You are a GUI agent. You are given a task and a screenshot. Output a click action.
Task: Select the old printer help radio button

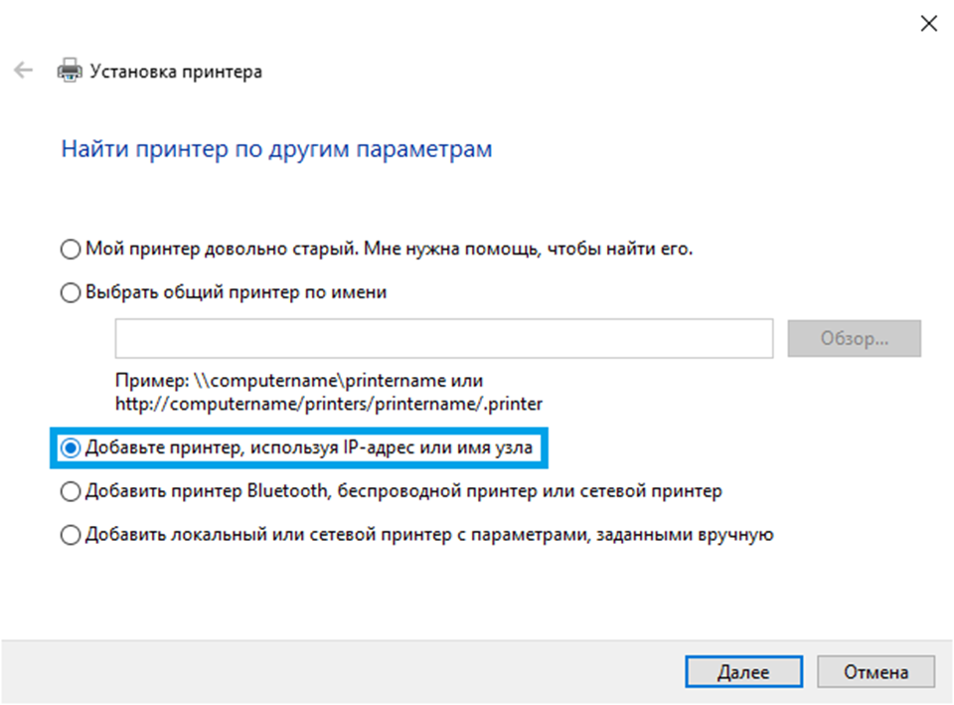coord(71,250)
